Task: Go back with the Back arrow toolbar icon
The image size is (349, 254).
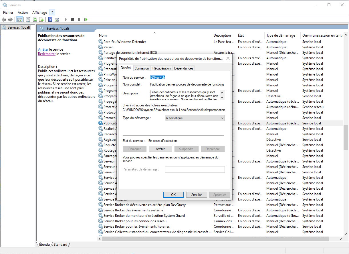Action: [x=4, y=19]
